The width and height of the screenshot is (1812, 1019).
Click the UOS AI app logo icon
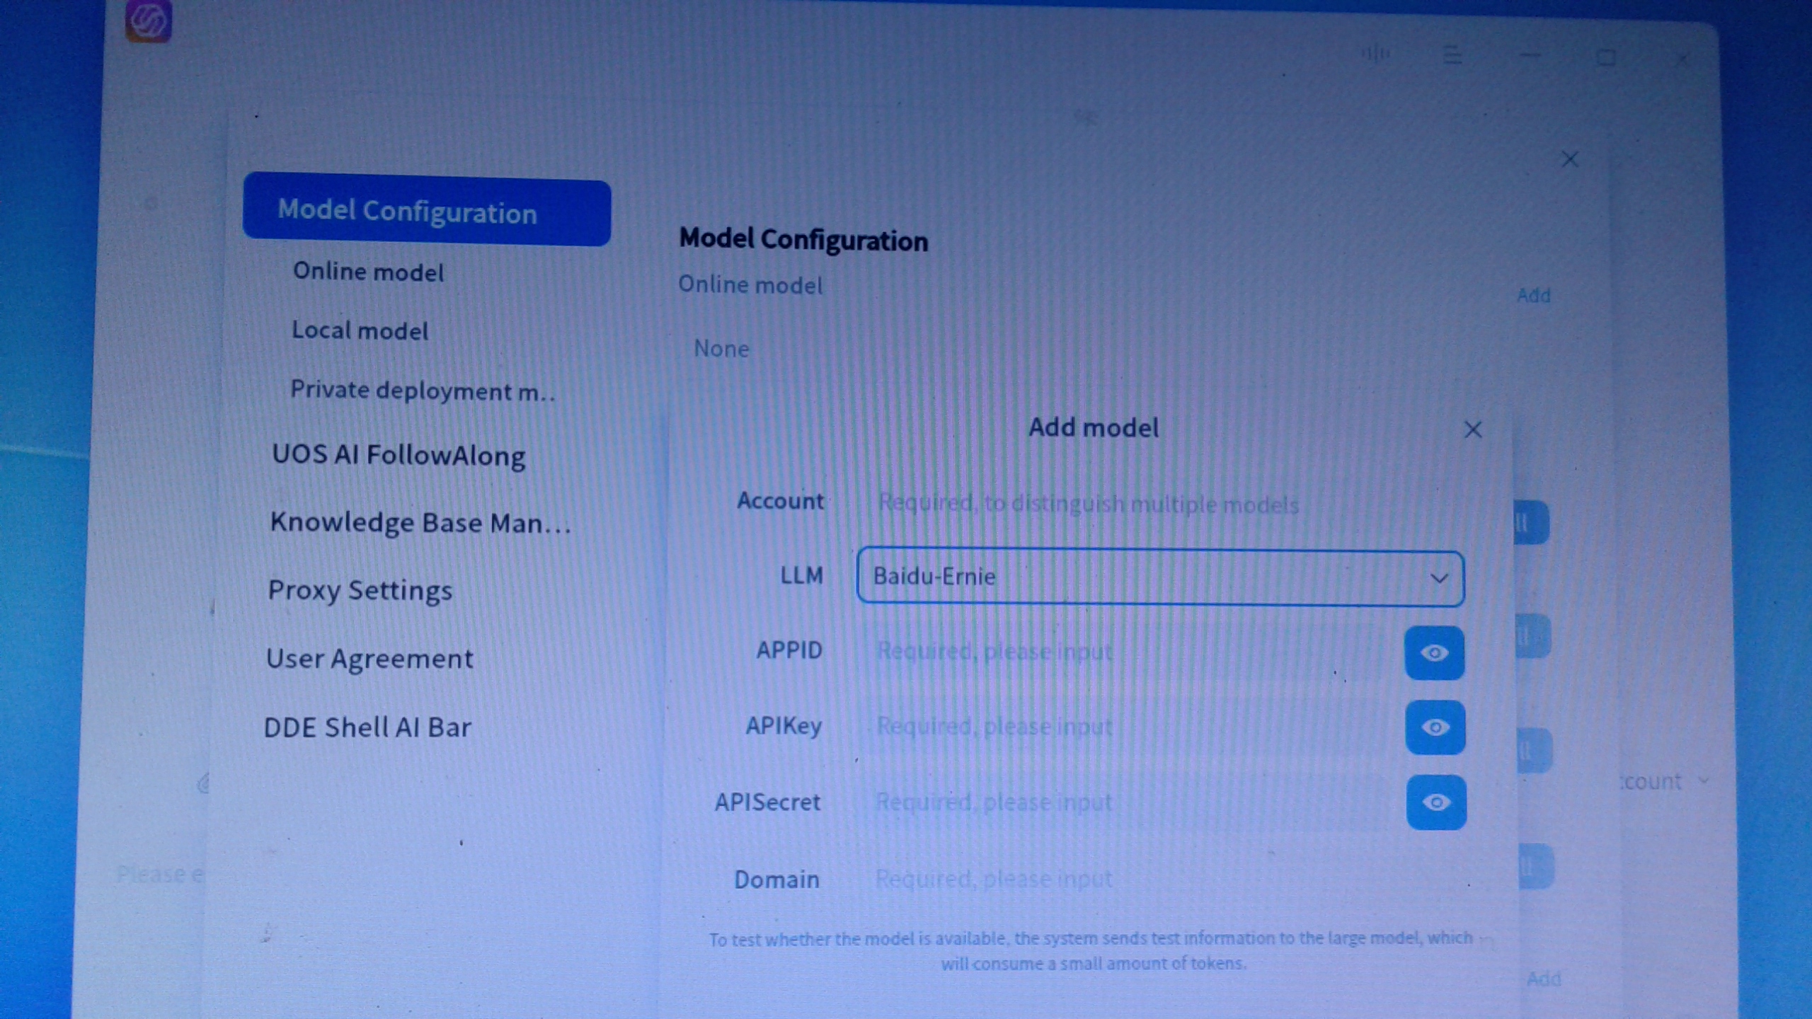click(x=148, y=21)
